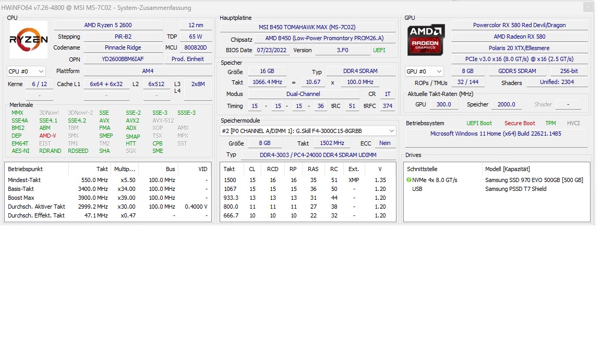Click the Betriebspunkt column header
The image size is (601, 338).
(x=37, y=169)
